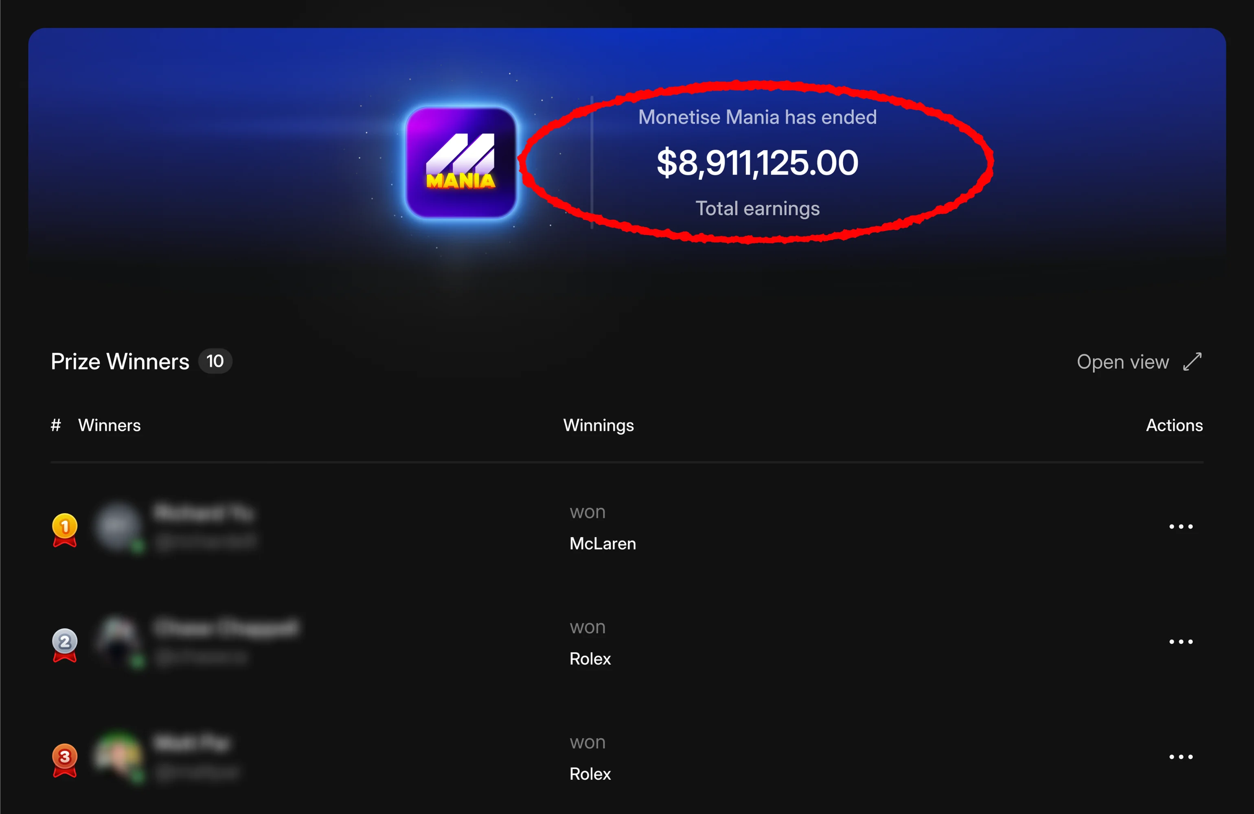
Task: Open actions menu for the McLaren winner
Action: 1181,526
